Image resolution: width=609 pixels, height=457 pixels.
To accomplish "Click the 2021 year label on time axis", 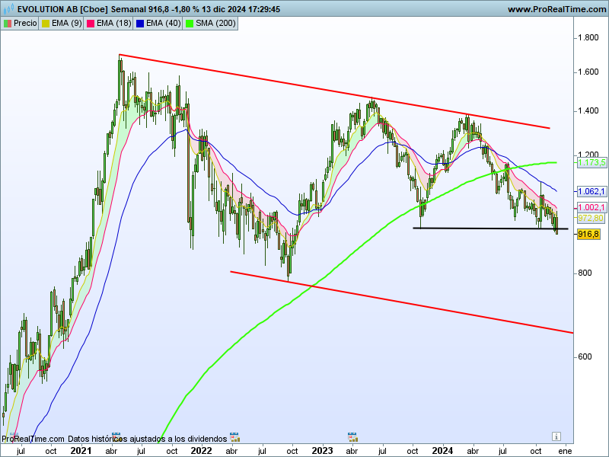I will [81, 451].
